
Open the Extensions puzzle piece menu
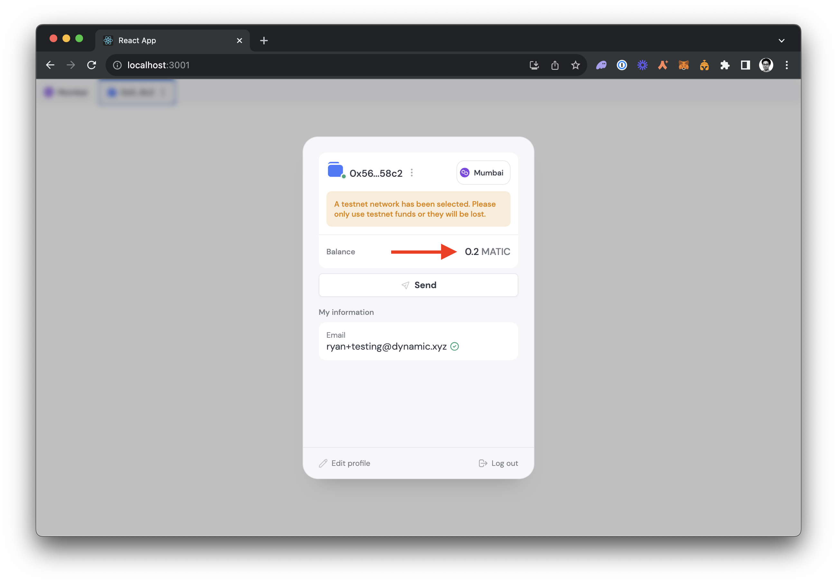pos(725,65)
